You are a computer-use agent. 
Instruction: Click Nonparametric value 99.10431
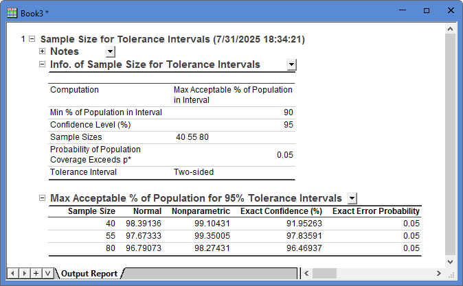(x=212, y=224)
